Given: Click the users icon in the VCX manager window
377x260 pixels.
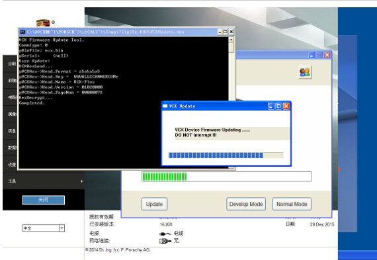Looking at the screenshot, I should click(305, 72).
